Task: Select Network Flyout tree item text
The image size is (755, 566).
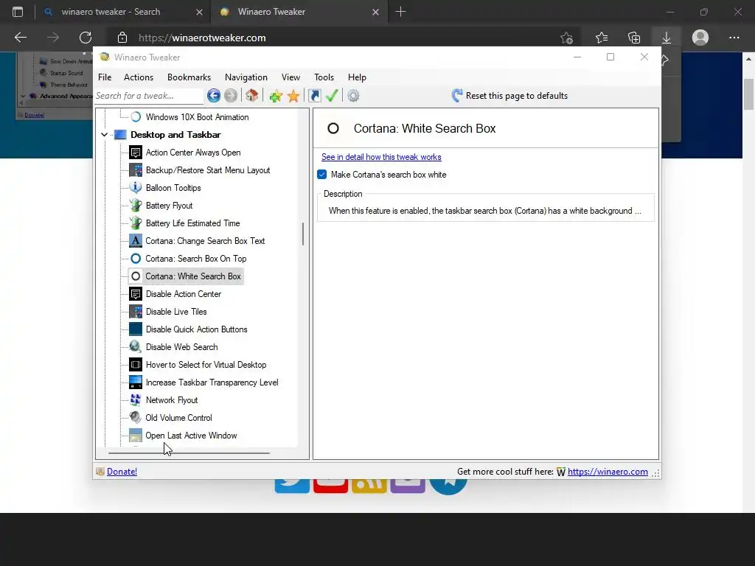Action: 172,400
